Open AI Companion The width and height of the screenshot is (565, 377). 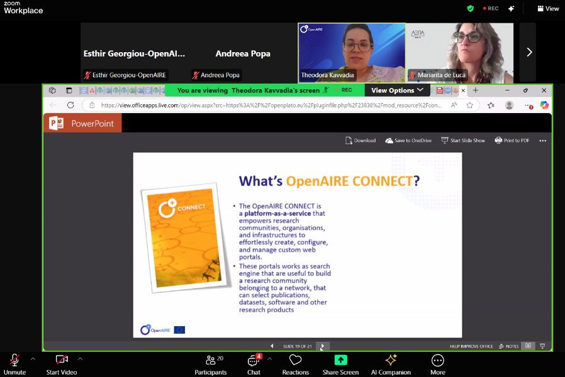[391, 364]
